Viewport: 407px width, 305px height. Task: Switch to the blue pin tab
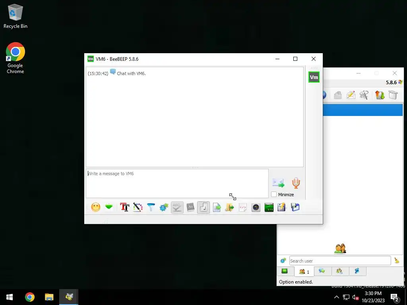(x=357, y=271)
